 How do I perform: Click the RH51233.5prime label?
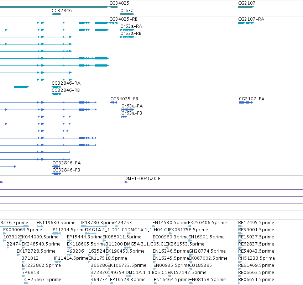click(x=256, y=258)
